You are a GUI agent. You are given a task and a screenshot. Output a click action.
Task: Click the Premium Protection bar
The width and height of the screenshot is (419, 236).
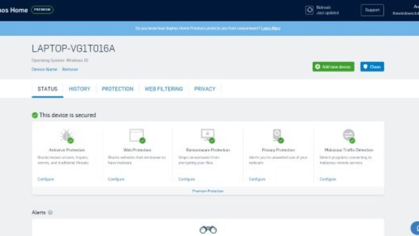click(208, 191)
